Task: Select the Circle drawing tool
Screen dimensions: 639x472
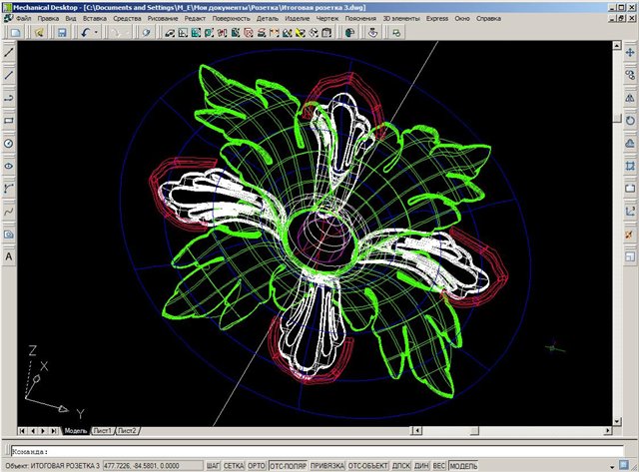Action: pyautogui.click(x=9, y=144)
